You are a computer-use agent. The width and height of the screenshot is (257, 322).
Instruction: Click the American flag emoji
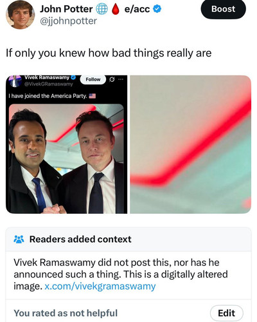(x=93, y=96)
